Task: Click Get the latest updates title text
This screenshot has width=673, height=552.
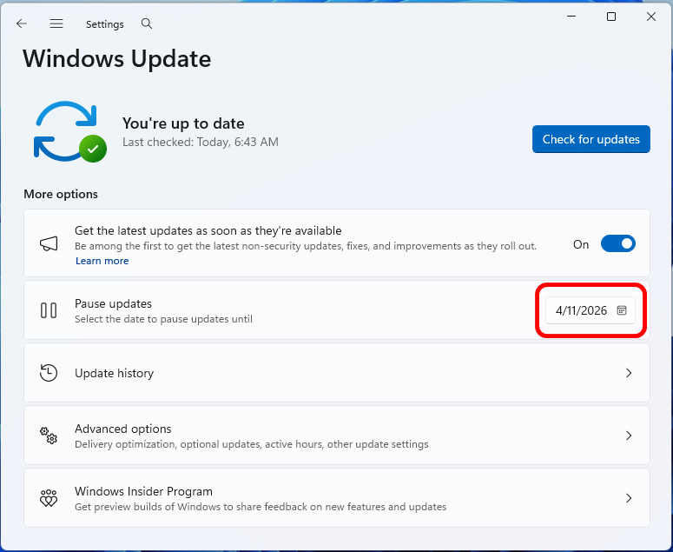Action: (x=208, y=230)
